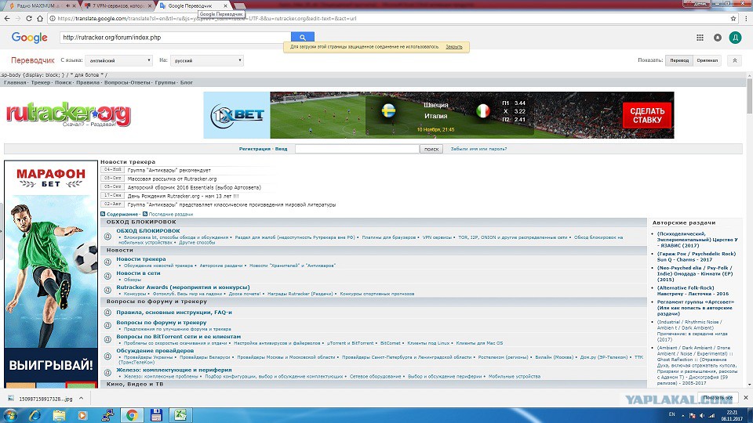Open Правила, основные инструкции, FAQ-и link
Viewport: 753px width, 423px height.
(174, 313)
